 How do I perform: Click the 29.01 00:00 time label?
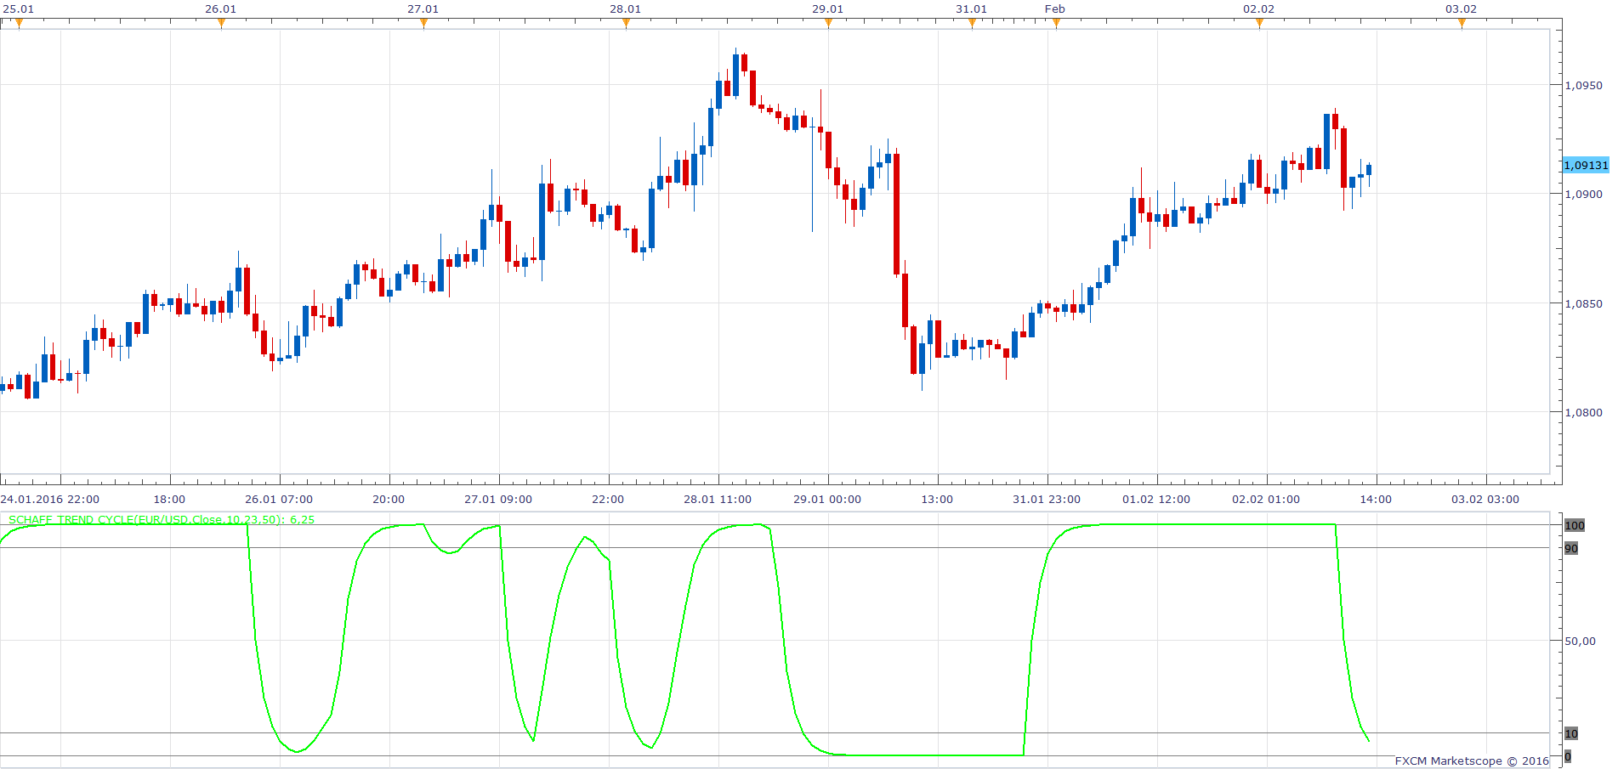(827, 499)
